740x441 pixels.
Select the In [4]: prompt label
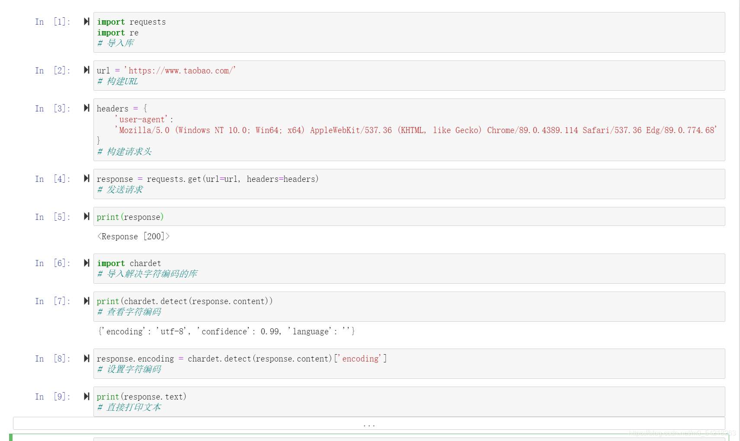(x=53, y=179)
